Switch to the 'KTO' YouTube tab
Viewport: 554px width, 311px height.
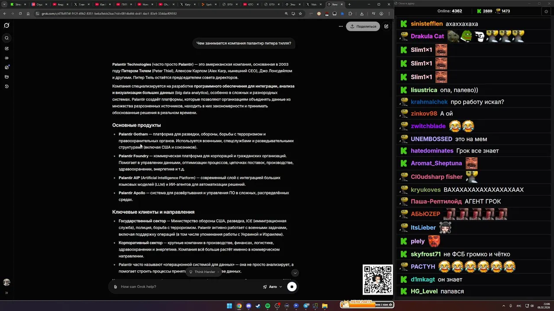point(251,4)
